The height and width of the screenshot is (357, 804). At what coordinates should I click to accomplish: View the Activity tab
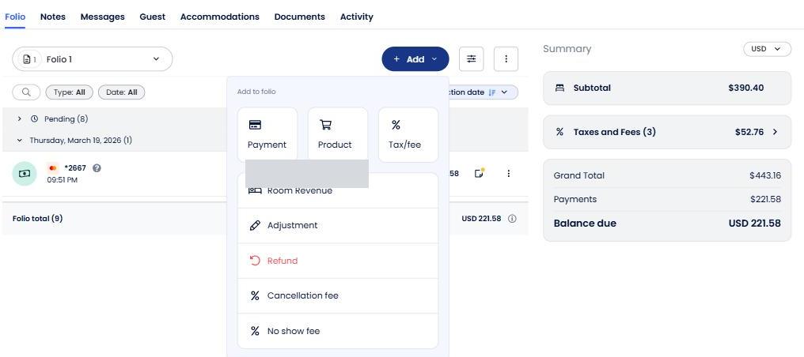click(356, 17)
